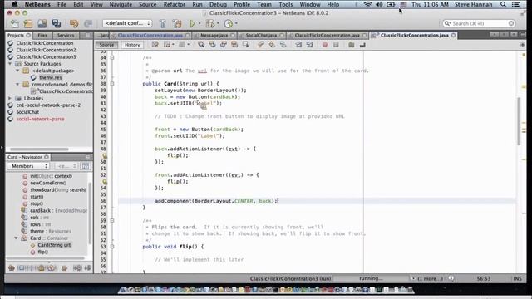Click the Comment icon in editor toolbar
This screenshot has width=532, height=299.
(x=352, y=45)
